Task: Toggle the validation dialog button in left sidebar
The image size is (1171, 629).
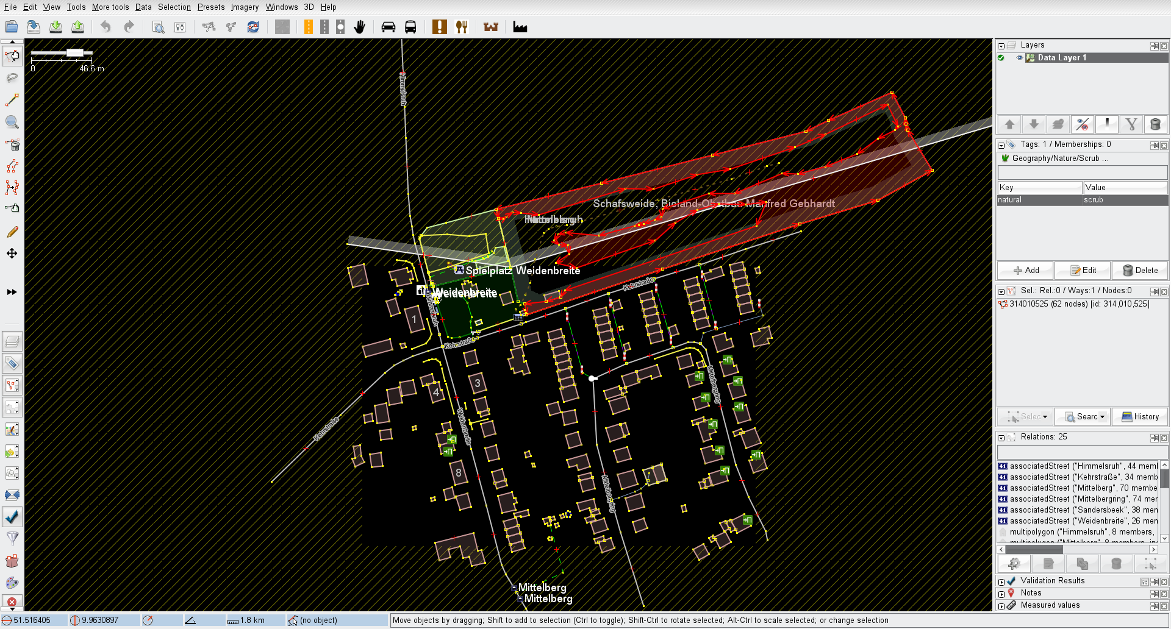Action: point(12,517)
